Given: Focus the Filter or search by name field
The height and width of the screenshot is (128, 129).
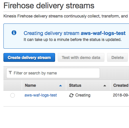Looking at the screenshot, I should click(53, 73).
